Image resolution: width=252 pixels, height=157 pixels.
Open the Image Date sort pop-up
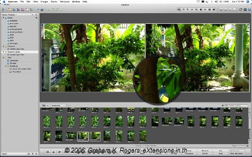59,105
